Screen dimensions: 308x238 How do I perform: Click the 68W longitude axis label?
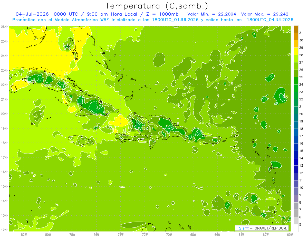tap(193, 234)
